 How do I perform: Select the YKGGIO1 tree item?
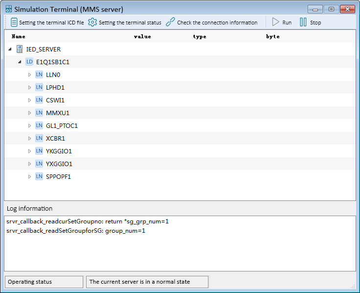[59, 151]
